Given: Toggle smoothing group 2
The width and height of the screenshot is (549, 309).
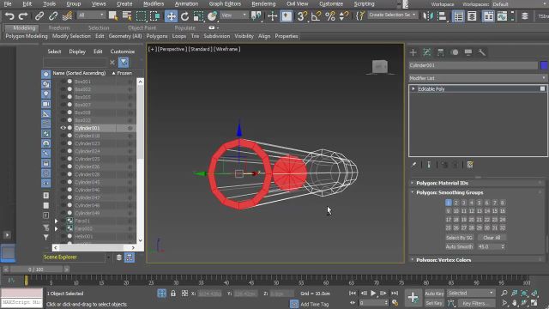Looking at the screenshot, I should tap(455, 203).
